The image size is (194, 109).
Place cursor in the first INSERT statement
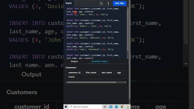(93, 10)
